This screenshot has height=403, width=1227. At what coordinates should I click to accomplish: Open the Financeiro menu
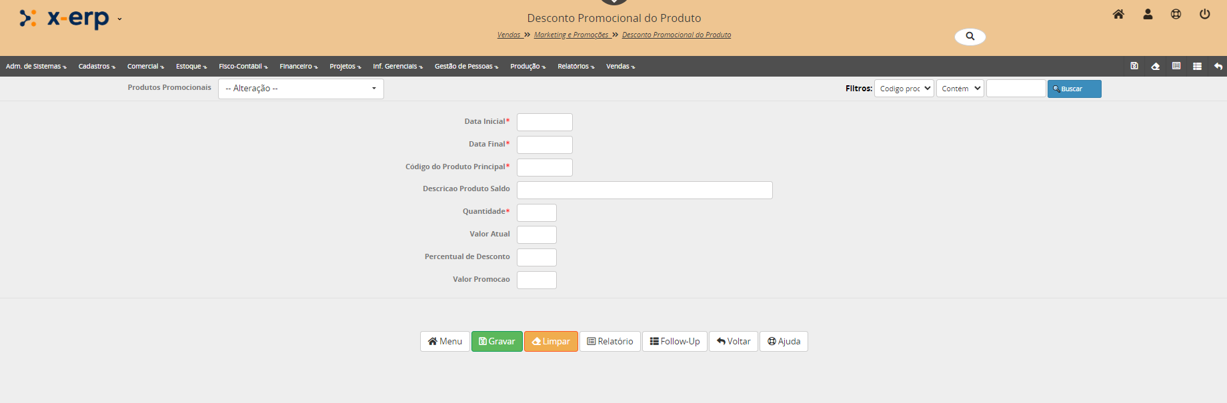(x=298, y=67)
